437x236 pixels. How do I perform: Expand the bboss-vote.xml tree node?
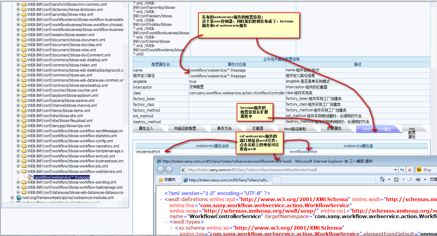coord(18,50)
